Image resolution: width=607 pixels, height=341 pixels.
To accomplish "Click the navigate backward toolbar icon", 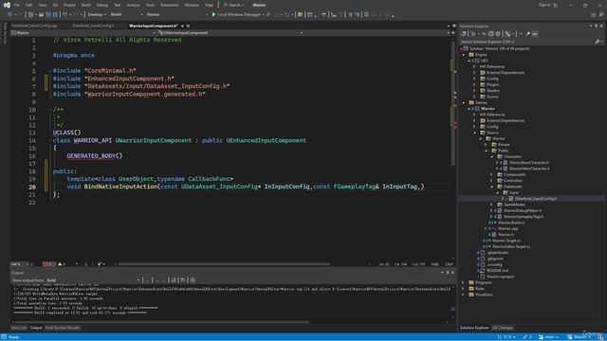I will tap(9, 15).
